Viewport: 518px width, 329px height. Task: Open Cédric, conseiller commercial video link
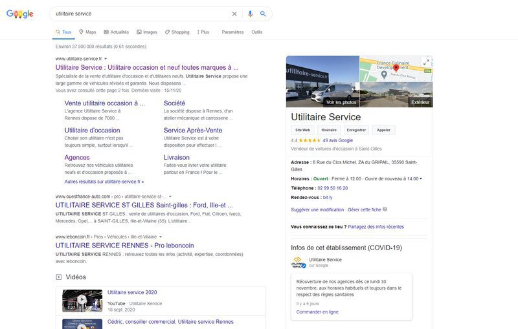click(x=170, y=322)
